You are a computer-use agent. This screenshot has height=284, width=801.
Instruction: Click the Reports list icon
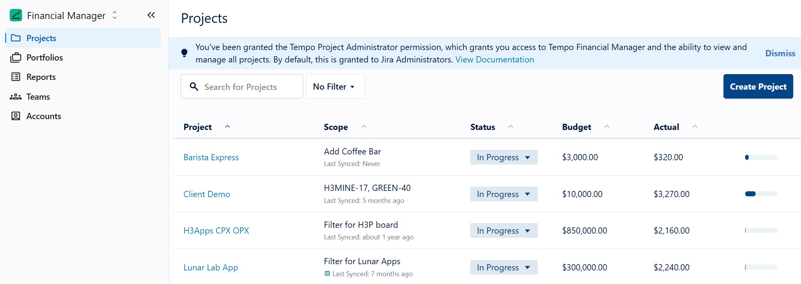[16, 77]
